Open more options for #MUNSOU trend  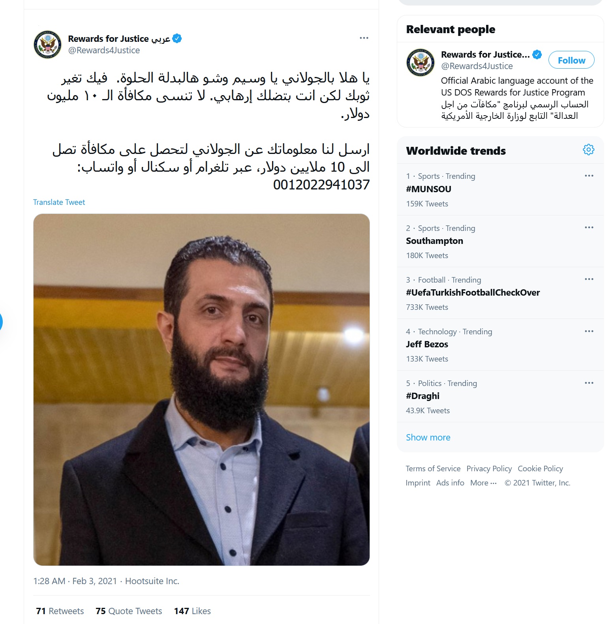coord(589,176)
